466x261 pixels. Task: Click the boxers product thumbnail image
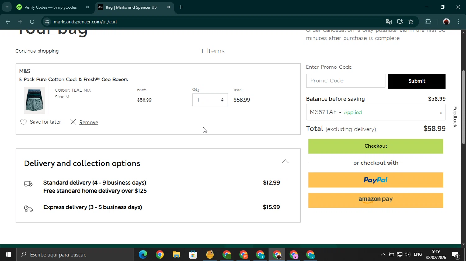[34, 100]
